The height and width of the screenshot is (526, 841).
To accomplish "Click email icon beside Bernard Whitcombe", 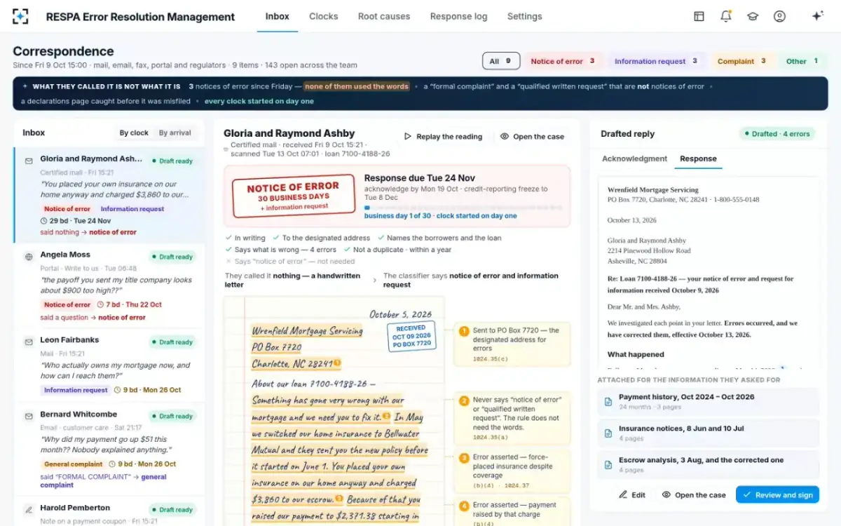I will (x=29, y=416).
